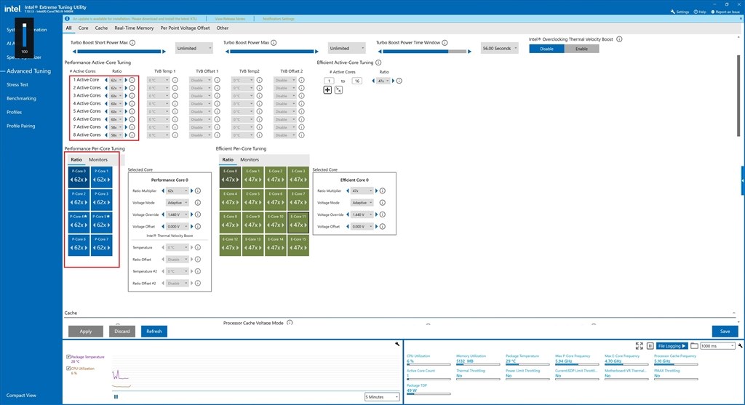Image resolution: width=745 pixels, height=405 pixels.
Task: Click the Save button
Action: pyautogui.click(x=725, y=332)
